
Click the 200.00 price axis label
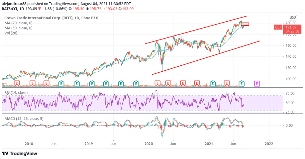pyautogui.click(x=291, y=23)
